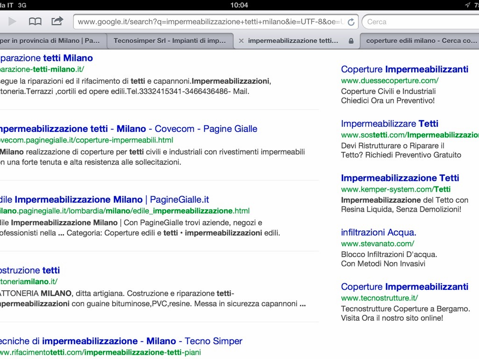Open PagineGialle.it Impermeabilizzazione Milano result
This screenshot has height=359, width=479.
tap(105, 200)
